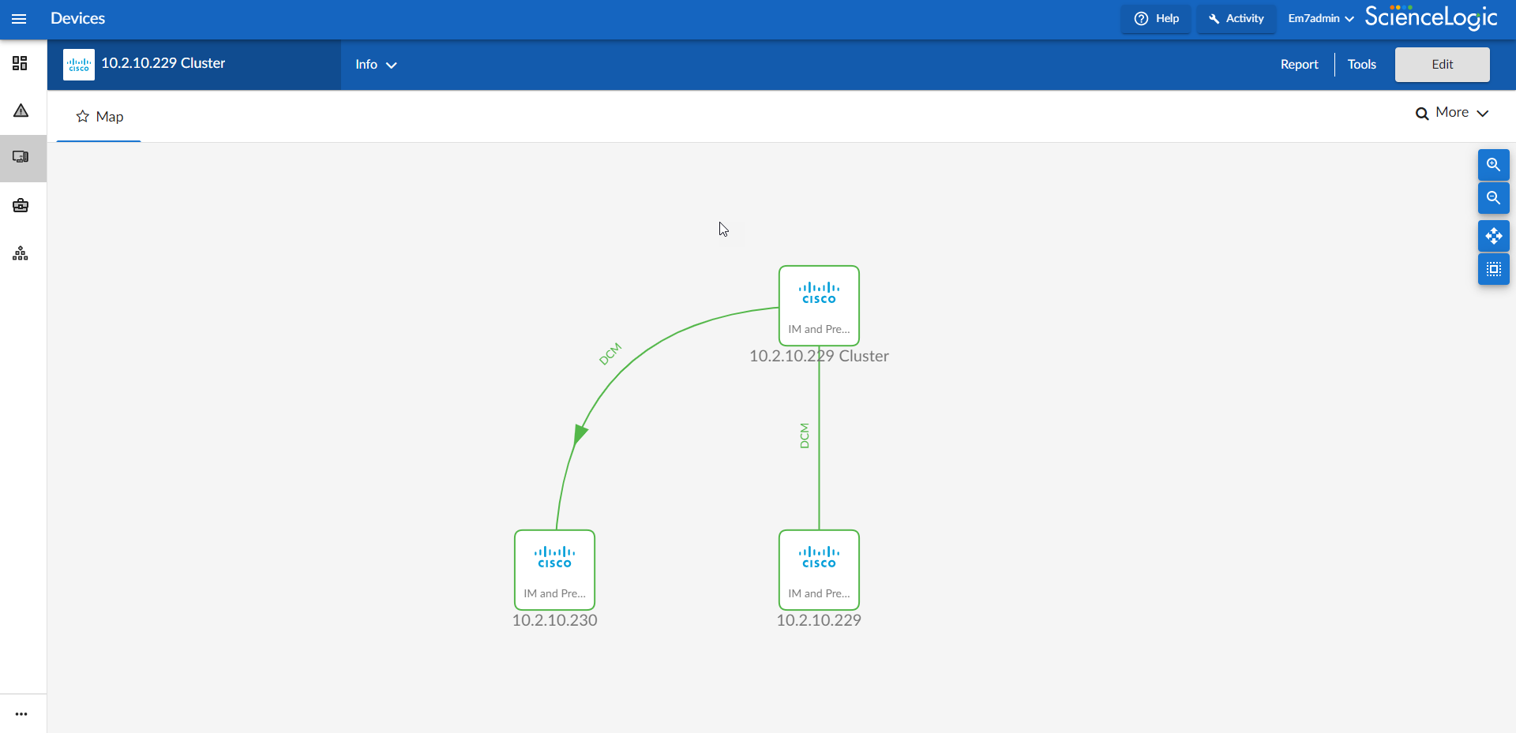The width and height of the screenshot is (1516, 733).
Task: Open the Tools menu
Action: (x=1361, y=65)
